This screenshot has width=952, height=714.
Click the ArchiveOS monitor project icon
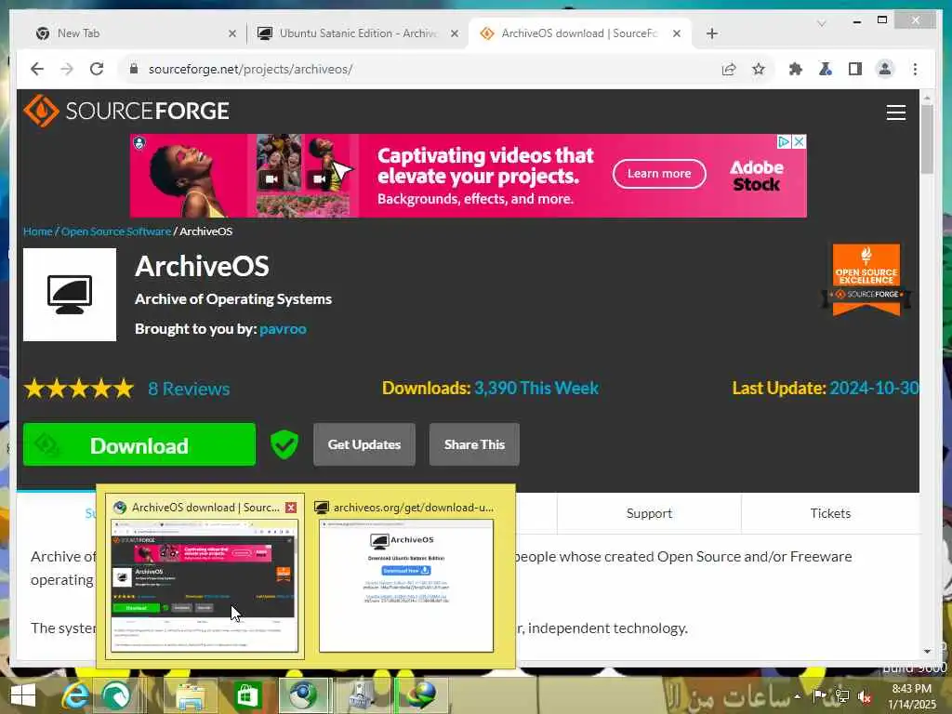70,295
